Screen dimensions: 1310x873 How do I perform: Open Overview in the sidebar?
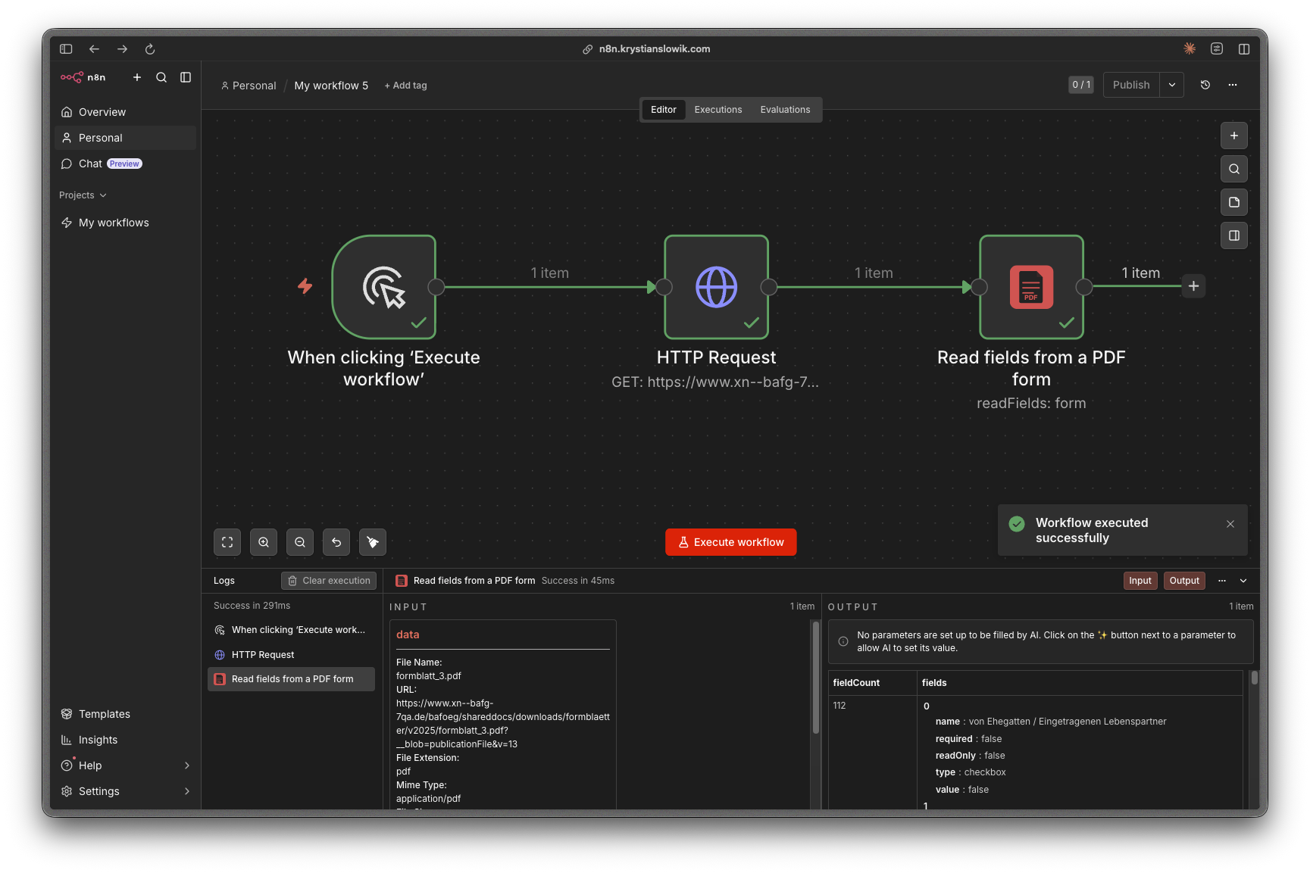point(125,112)
